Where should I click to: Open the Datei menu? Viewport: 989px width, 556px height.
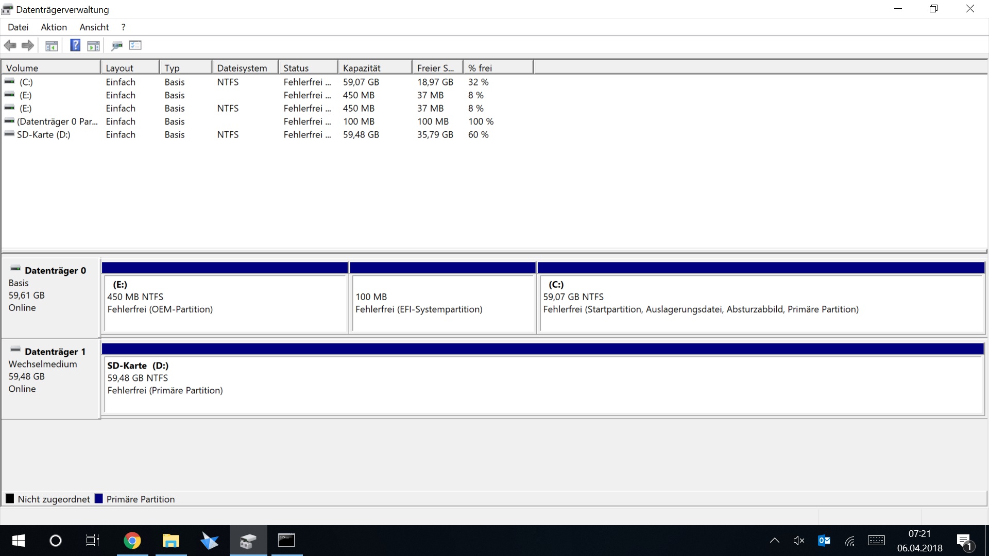coord(18,27)
